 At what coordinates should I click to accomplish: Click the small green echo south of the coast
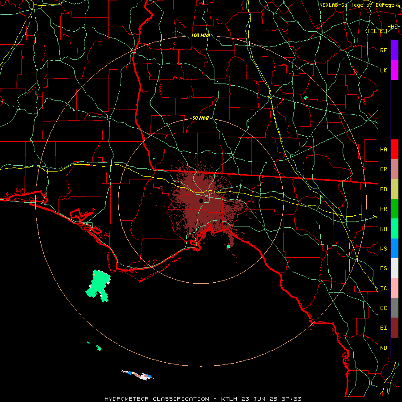tap(228, 247)
